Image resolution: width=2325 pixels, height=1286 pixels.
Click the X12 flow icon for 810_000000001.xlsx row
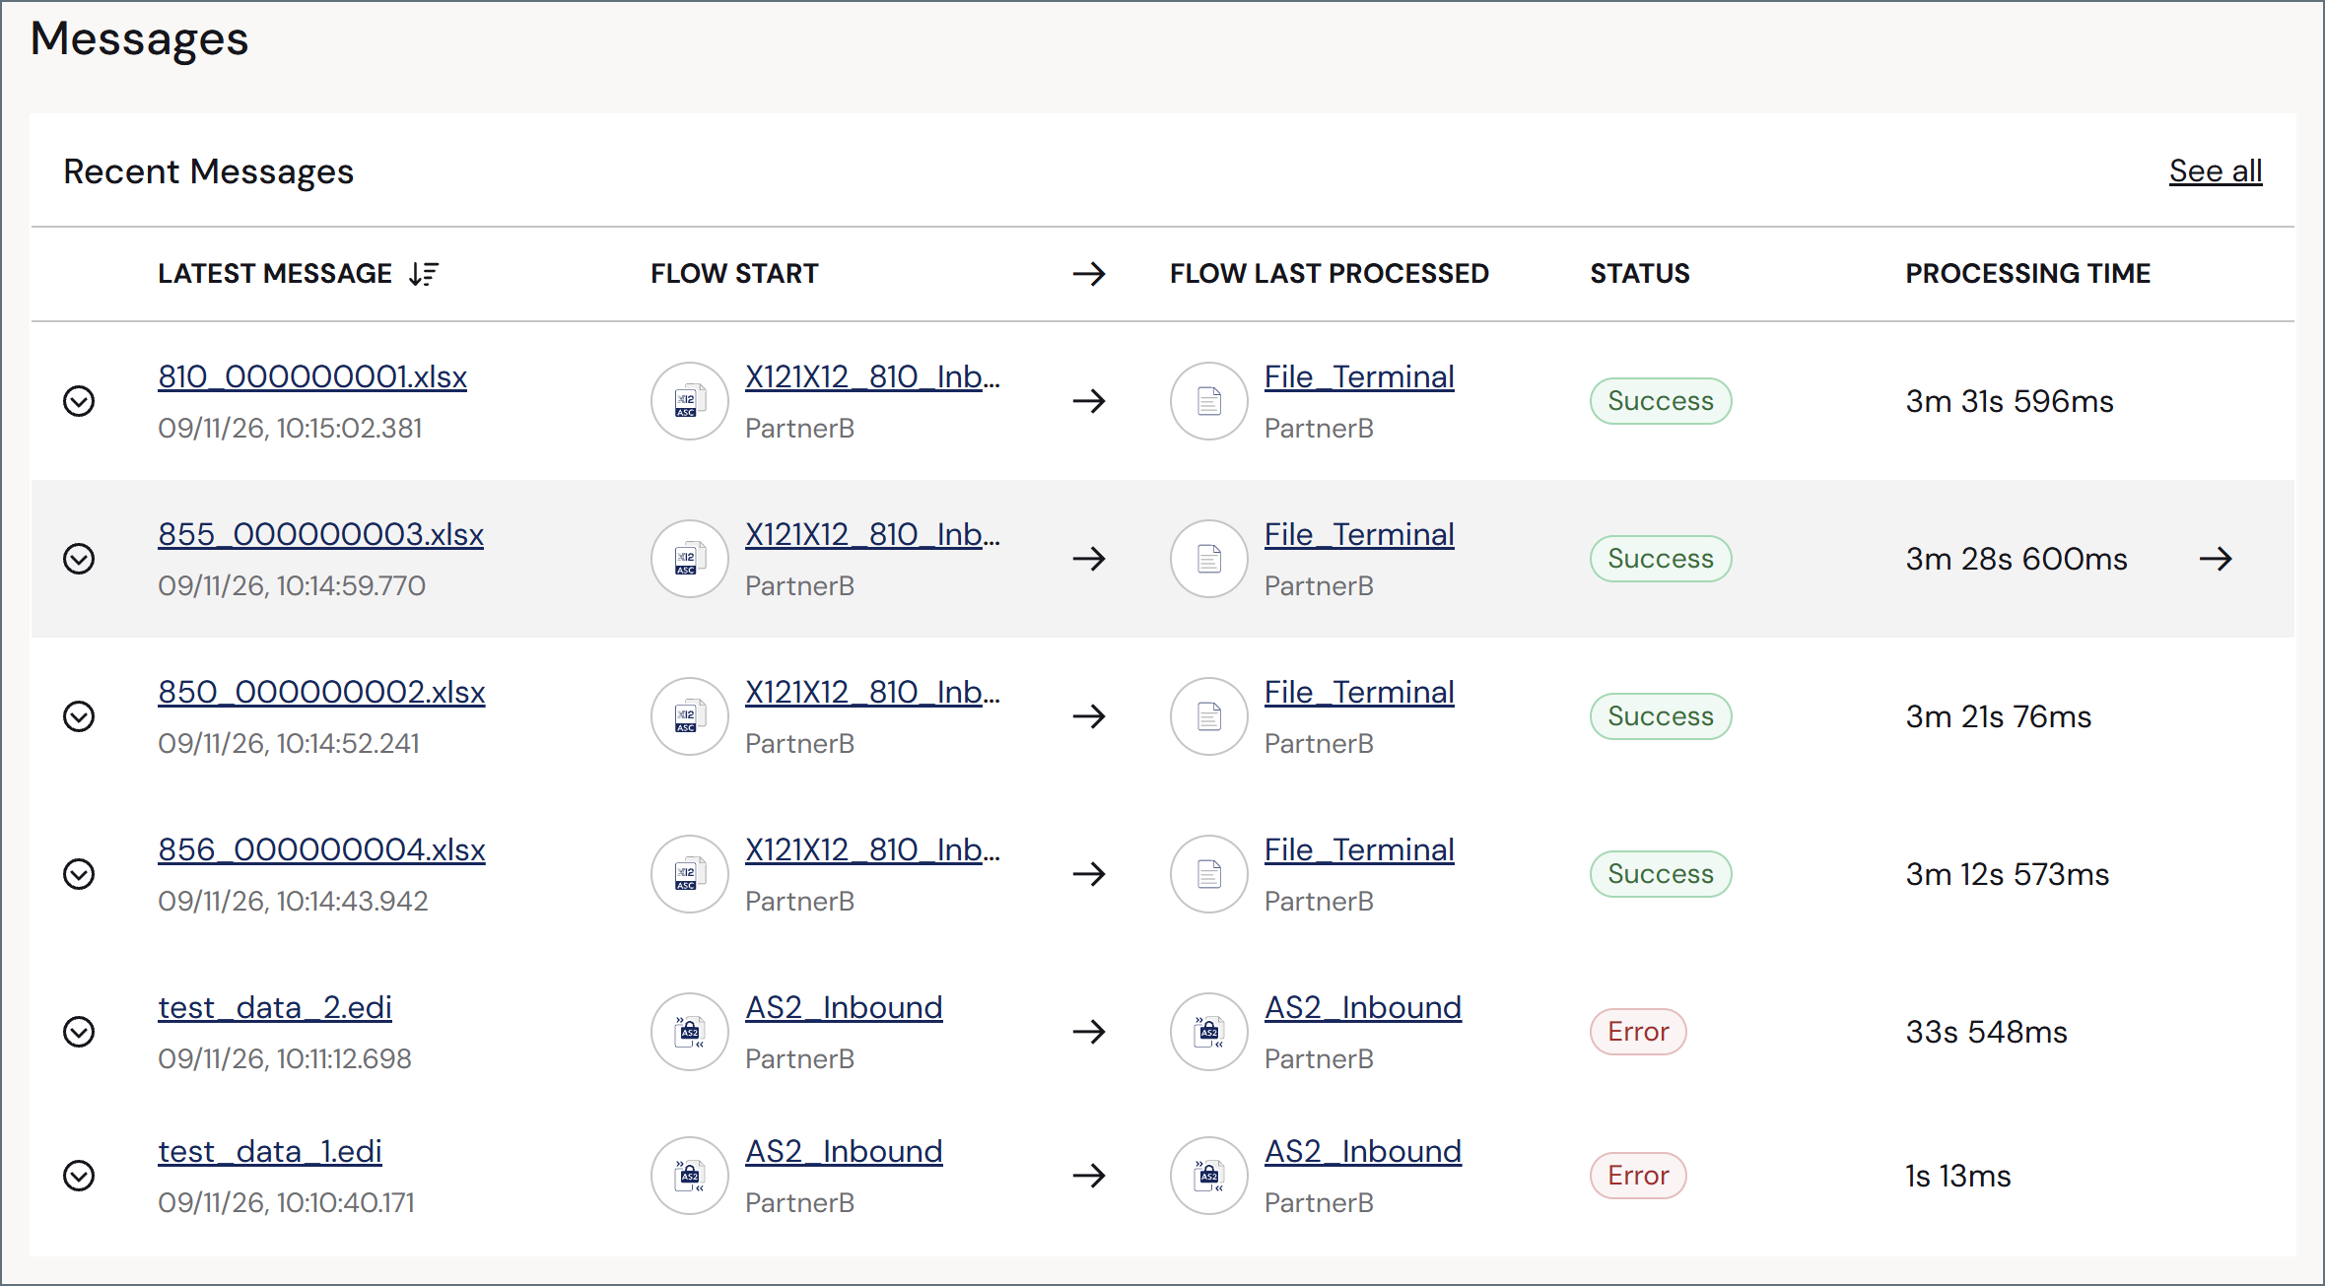coord(689,401)
